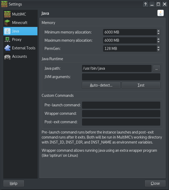The width and height of the screenshot is (169, 190).
Task: Click the Minecraft grass block icon
Action: click(7, 23)
